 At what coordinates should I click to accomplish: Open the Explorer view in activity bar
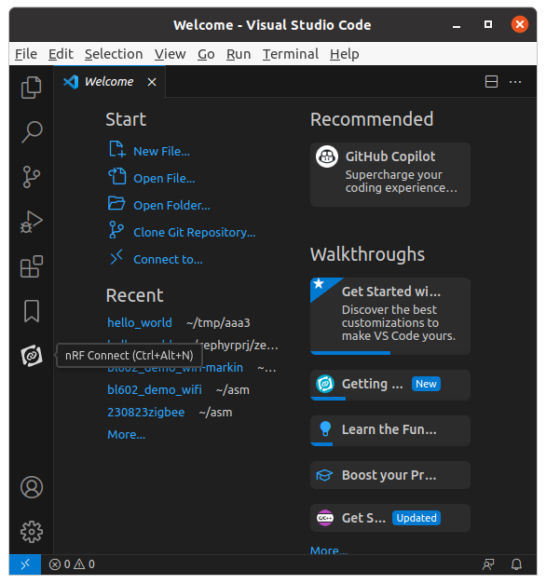(32, 88)
